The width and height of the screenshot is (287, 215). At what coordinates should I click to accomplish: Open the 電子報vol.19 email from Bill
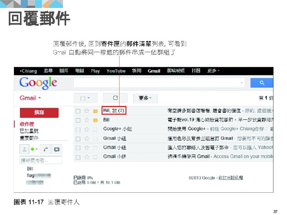(173, 120)
